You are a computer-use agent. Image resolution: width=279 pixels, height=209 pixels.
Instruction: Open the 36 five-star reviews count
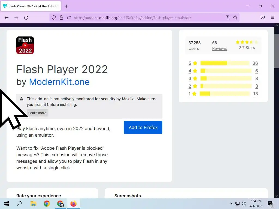click(x=255, y=63)
